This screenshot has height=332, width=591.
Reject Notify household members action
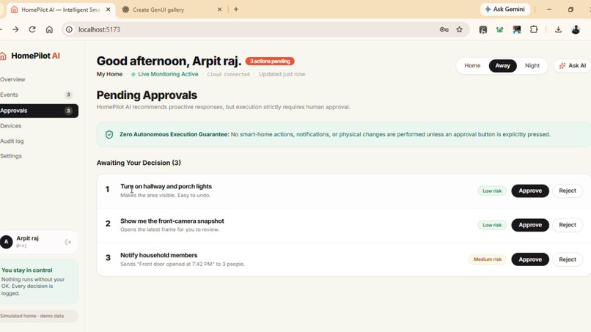568,259
